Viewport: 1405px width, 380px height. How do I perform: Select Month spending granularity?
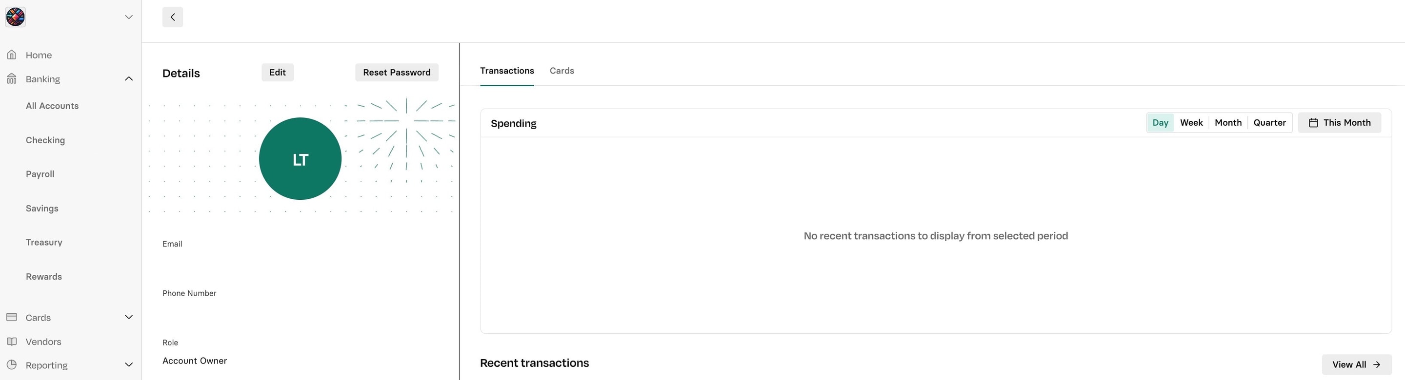pos(1228,122)
